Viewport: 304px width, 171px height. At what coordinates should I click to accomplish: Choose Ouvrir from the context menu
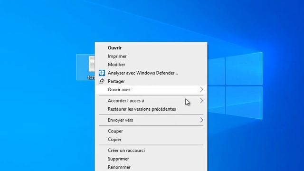[x=151, y=47]
